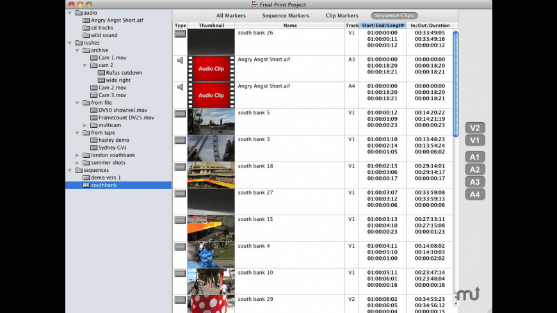Click the video clip icon for south bank 3
This screenshot has height=313, width=557.
pyautogui.click(x=180, y=140)
